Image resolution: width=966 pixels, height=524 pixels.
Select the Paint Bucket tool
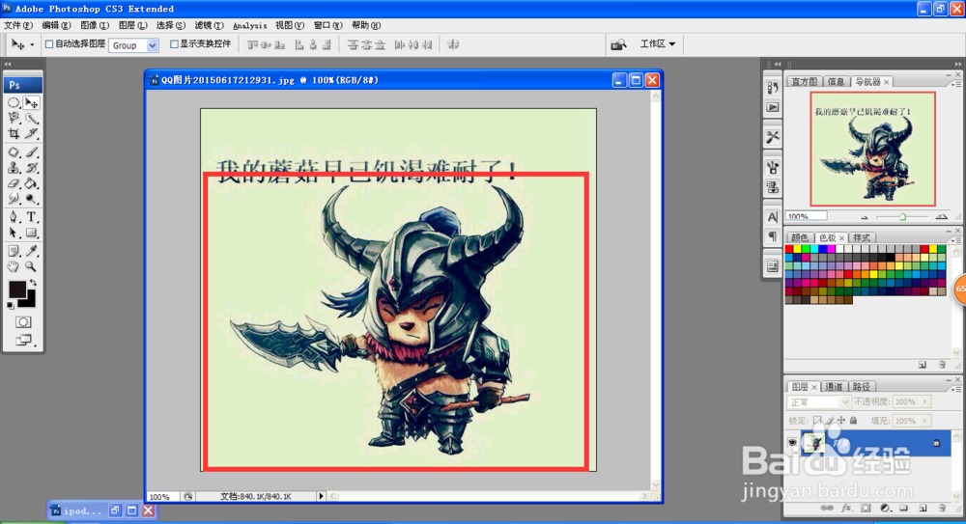point(31,183)
